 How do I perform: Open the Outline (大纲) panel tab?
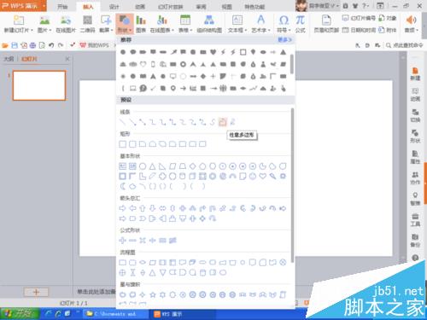(x=9, y=59)
